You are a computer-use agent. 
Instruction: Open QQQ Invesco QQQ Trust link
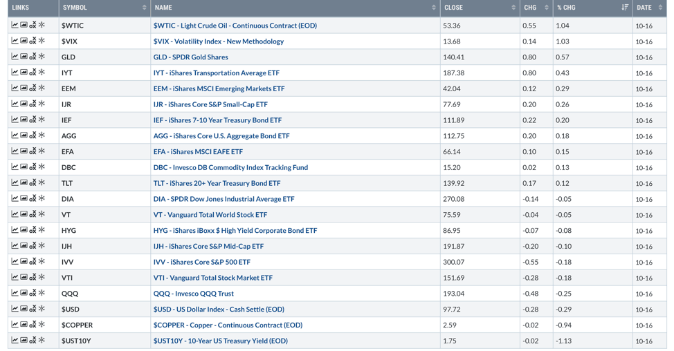[194, 294]
